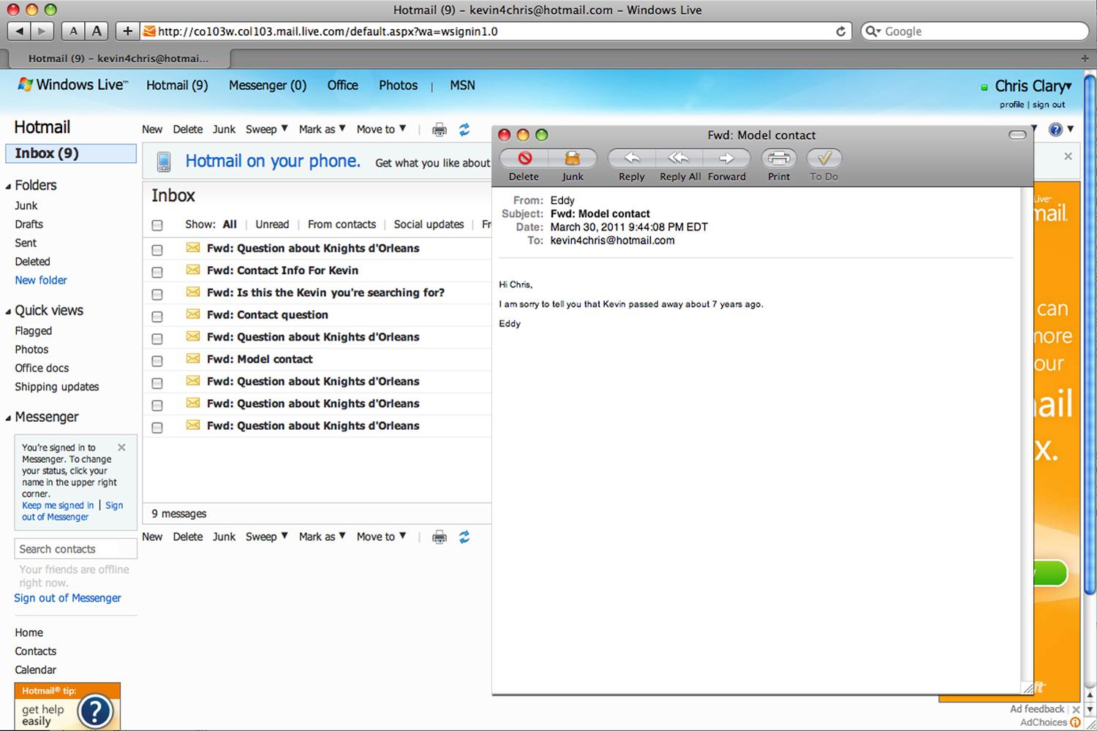The height and width of the screenshot is (731, 1097).
Task: Filter inbox by From contacts
Action: [x=342, y=224]
